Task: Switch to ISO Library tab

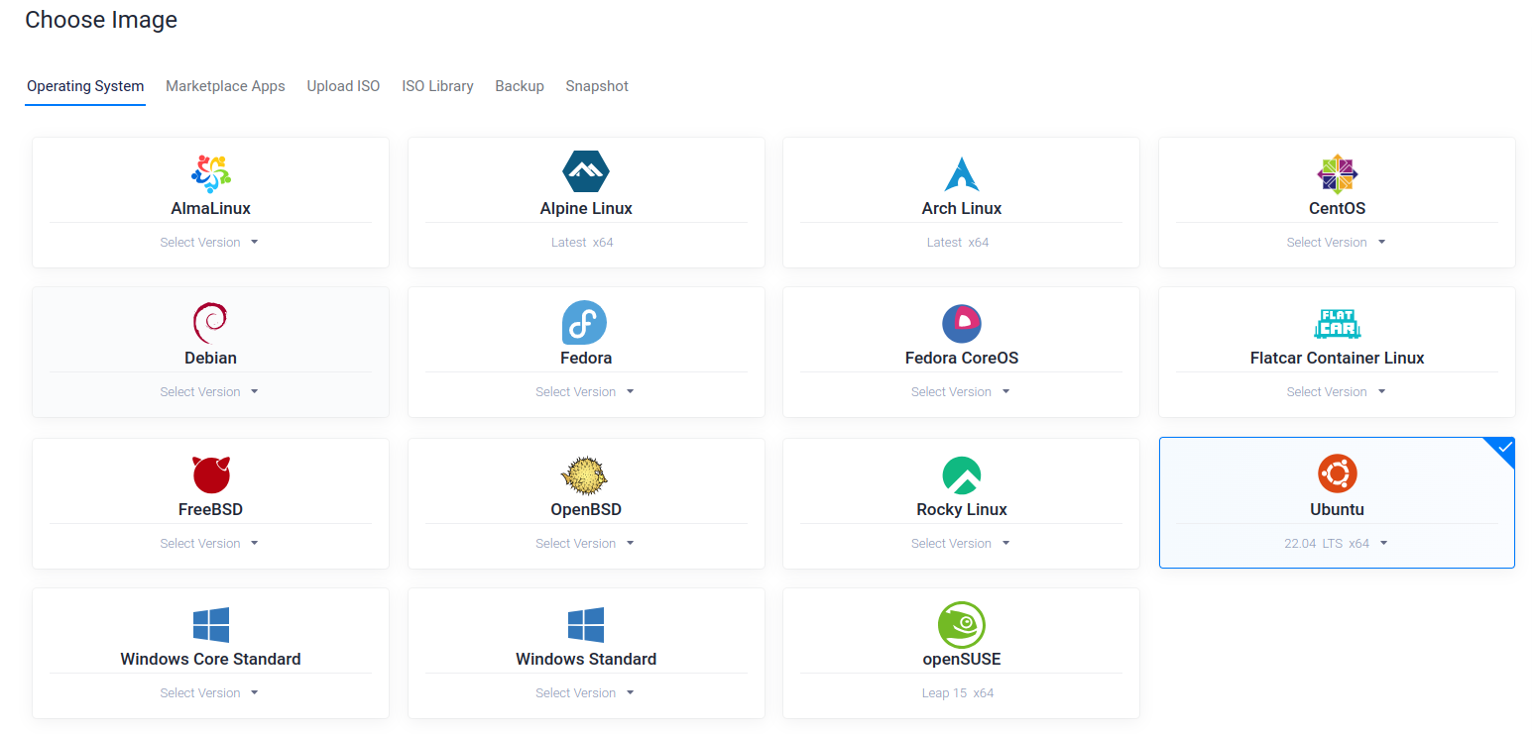Action: [x=437, y=86]
